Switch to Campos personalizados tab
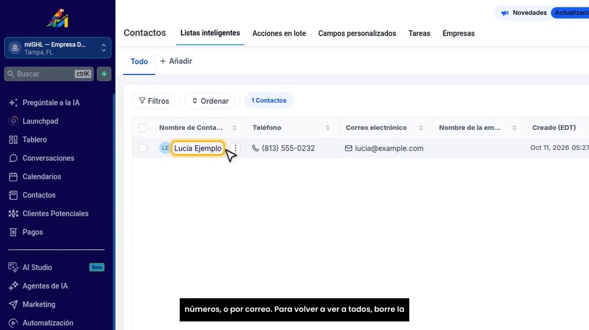This screenshot has width=589, height=330. pos(357,33)
